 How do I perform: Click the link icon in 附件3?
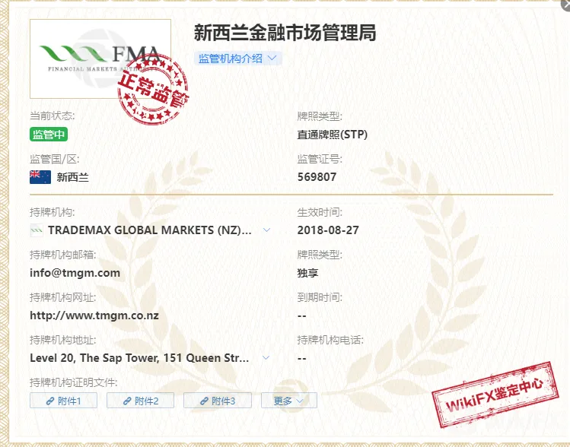click(x=204, y=401)
